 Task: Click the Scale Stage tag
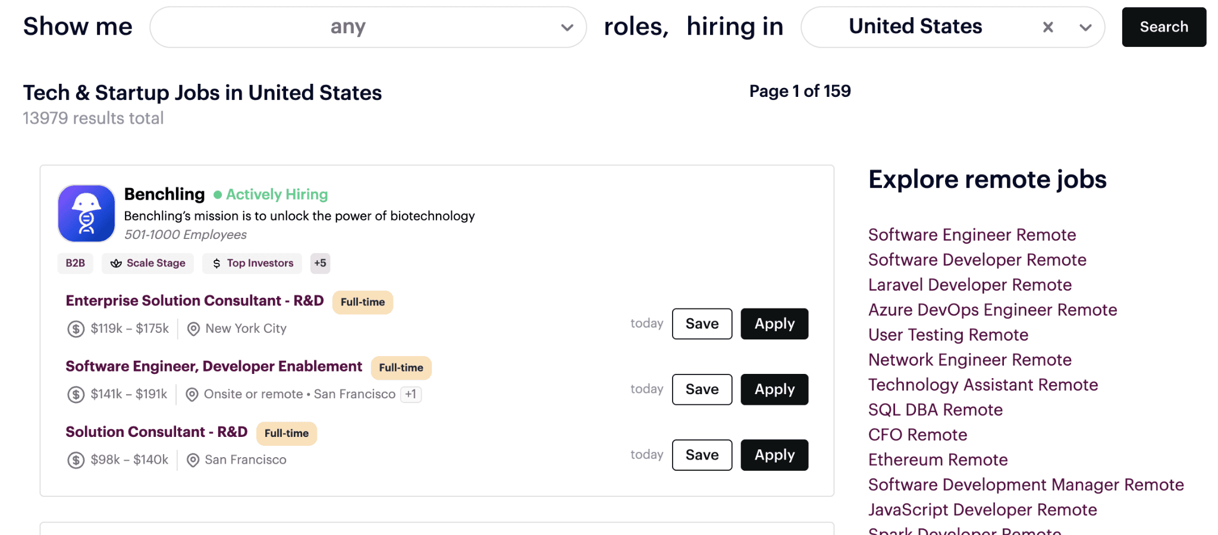148,263
